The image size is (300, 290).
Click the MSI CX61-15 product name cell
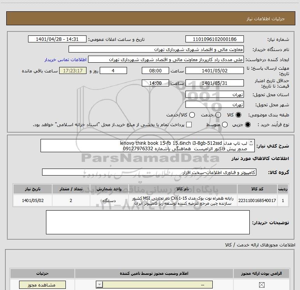pyautogui.click(x=183, y=201)
